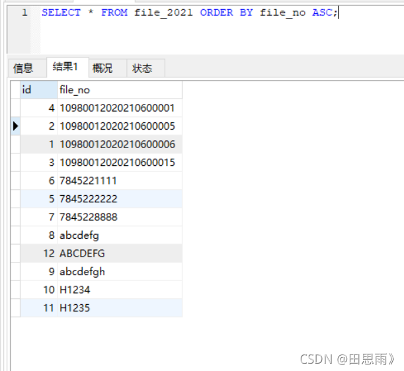The image size is (404, 371).
Task: Click the id cell with value 9
Action: 38,272
